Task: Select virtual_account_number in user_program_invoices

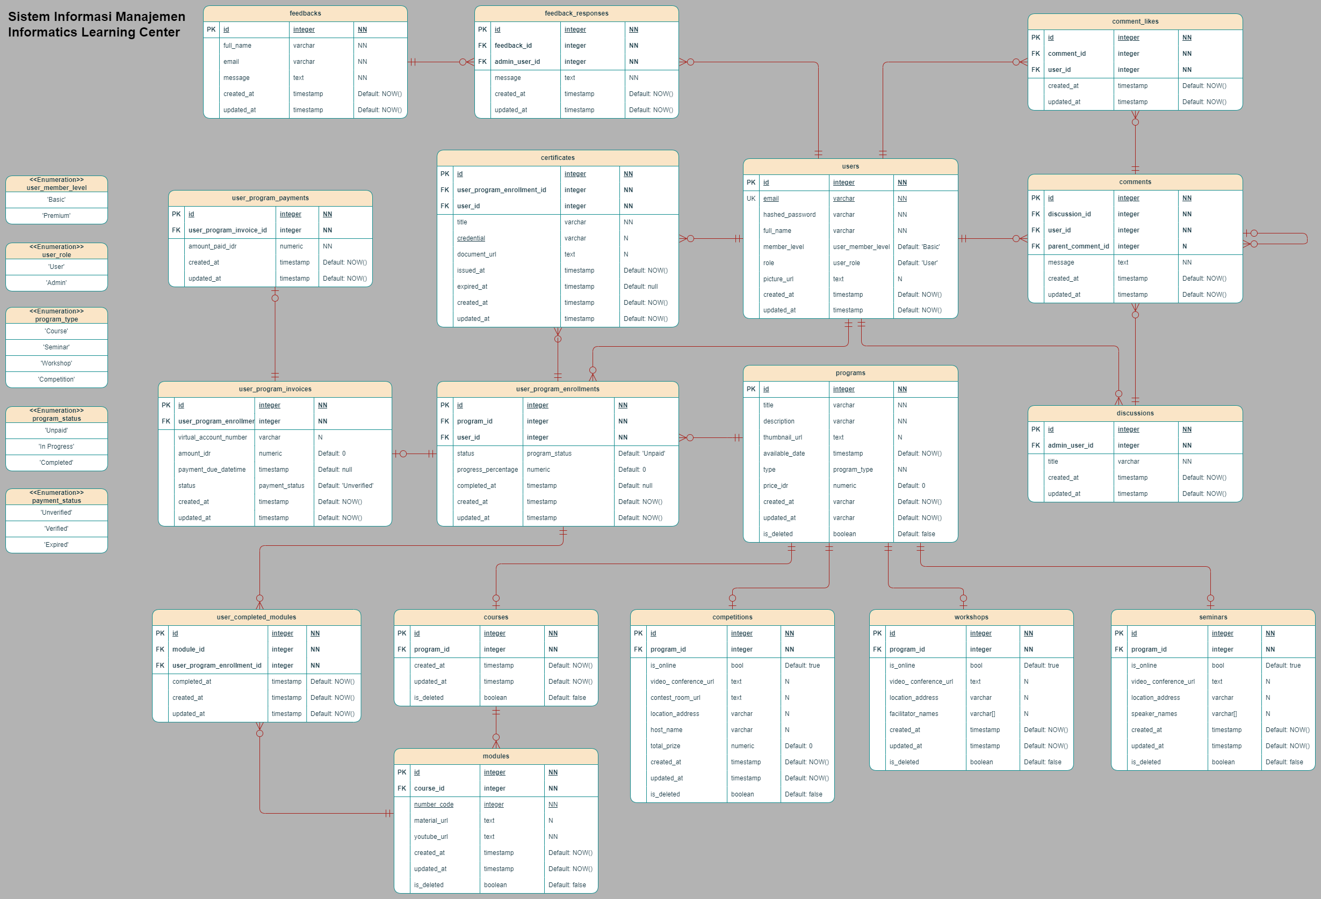Action: (x=213, y=437)
